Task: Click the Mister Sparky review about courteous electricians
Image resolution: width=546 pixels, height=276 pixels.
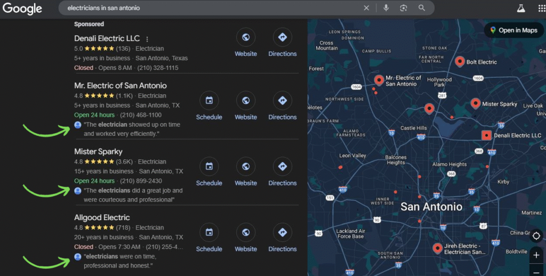Action: pyautogui.click(x=133, y=195)
